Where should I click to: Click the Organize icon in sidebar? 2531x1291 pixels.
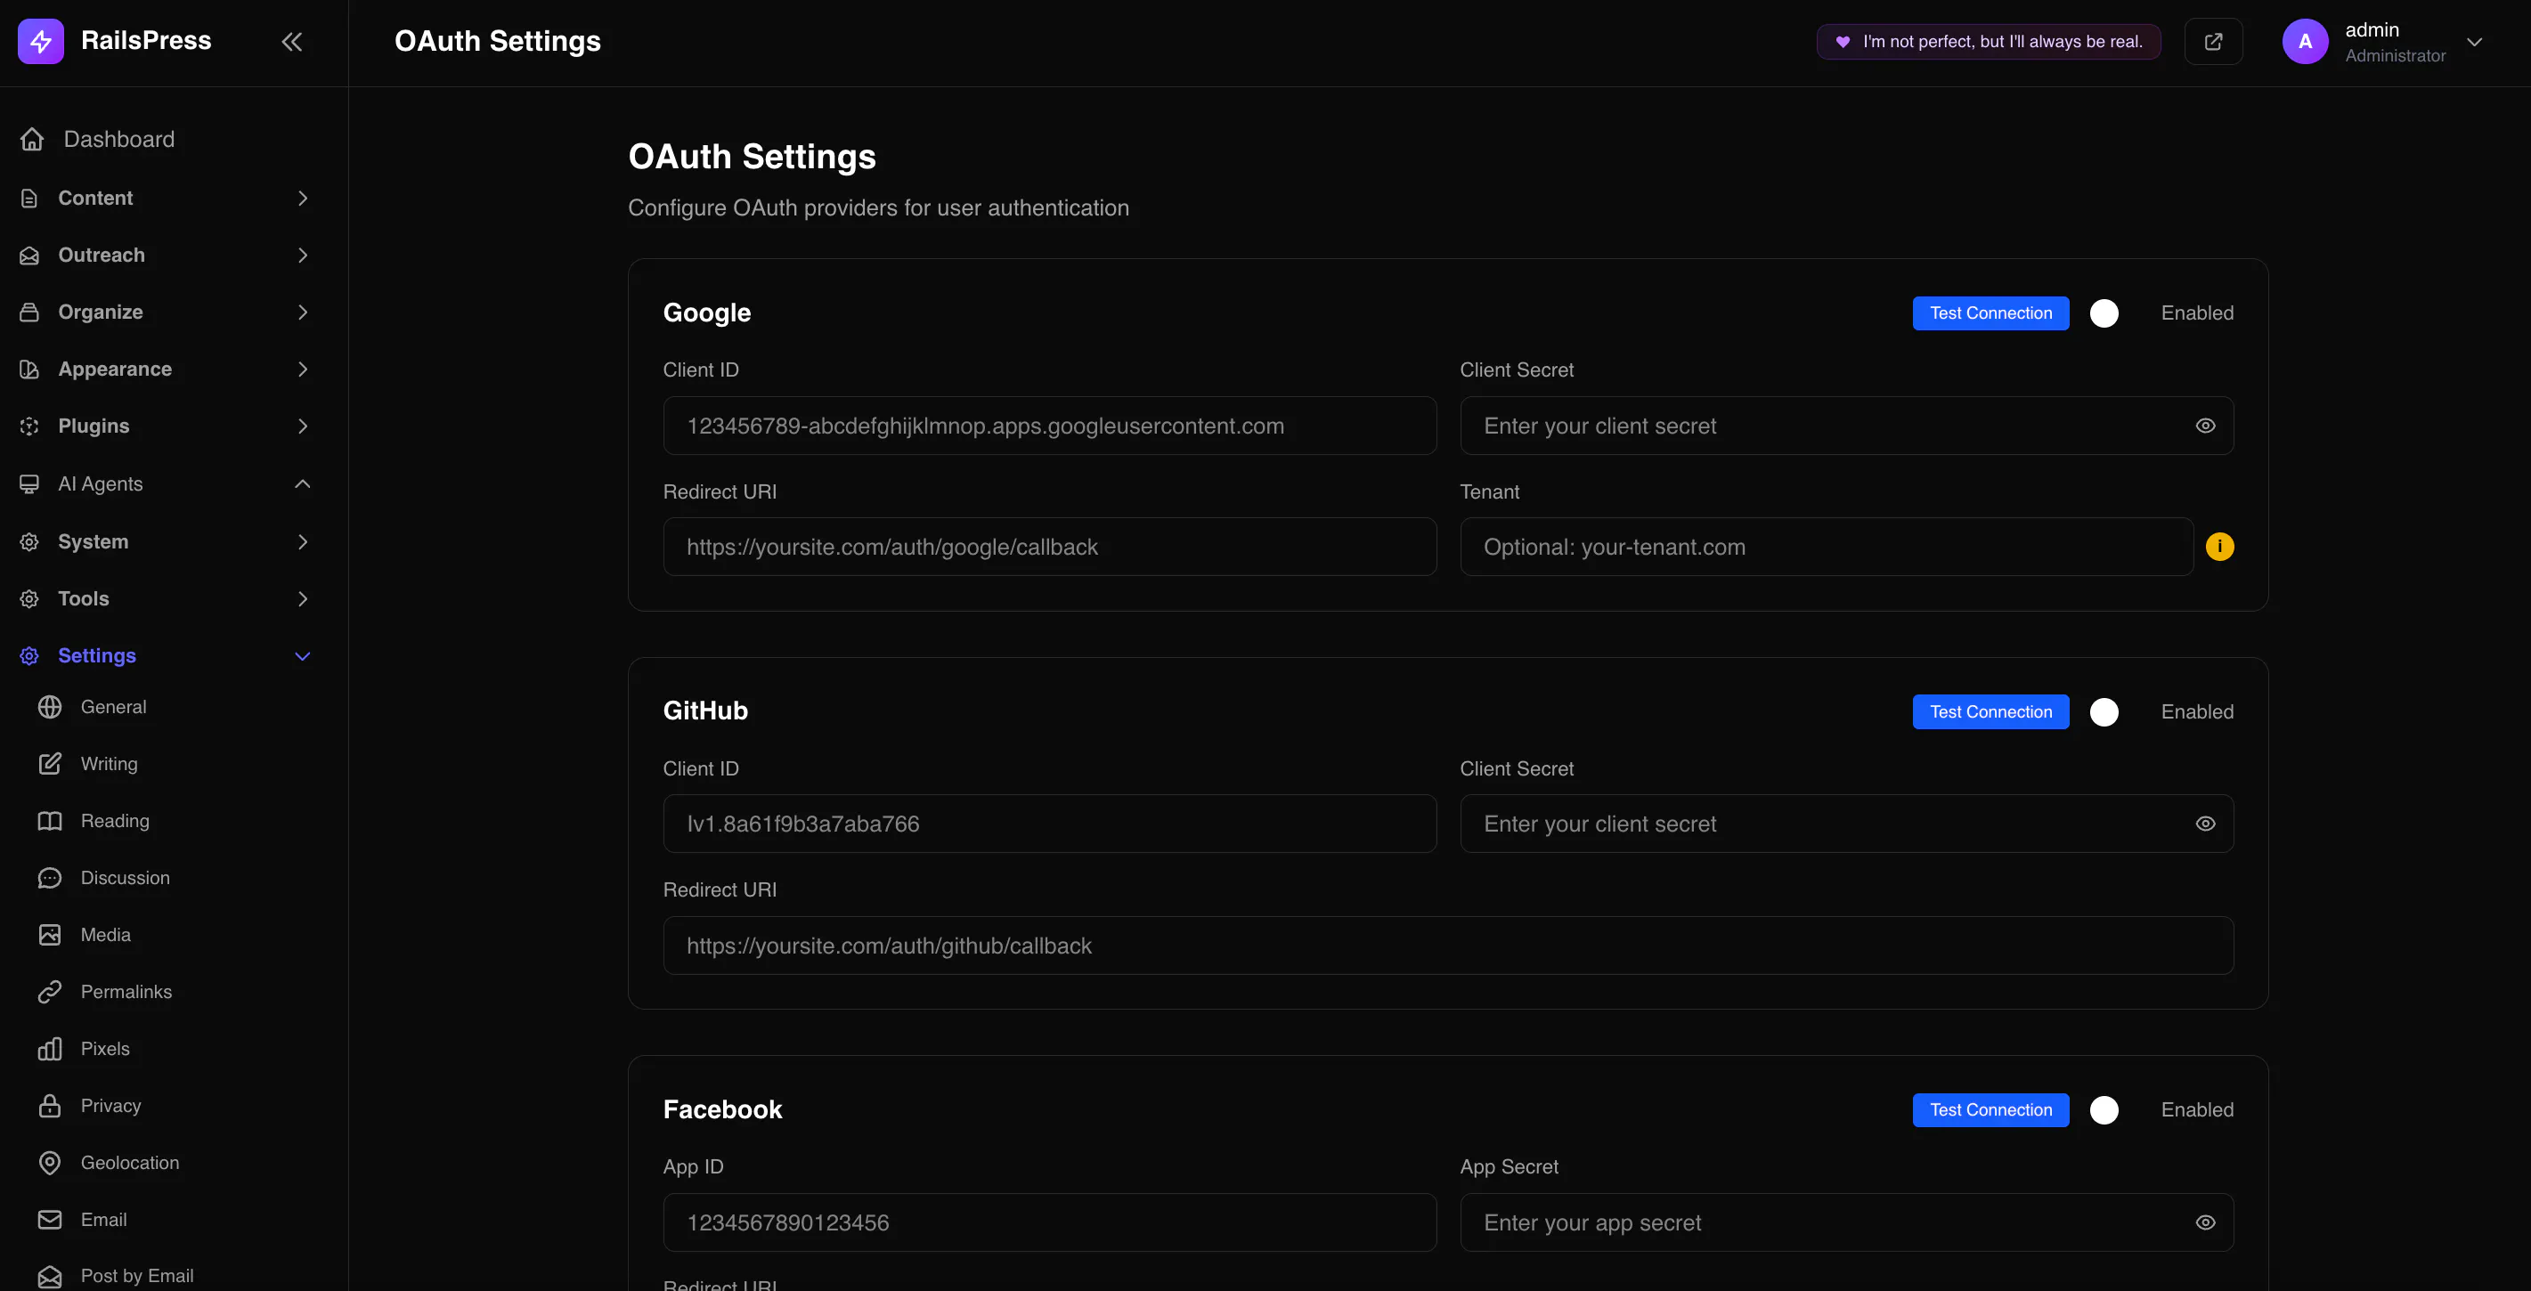pyautogui.click(x=29, y=313)
